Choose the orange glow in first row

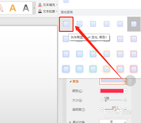click(x=107, y=24)
